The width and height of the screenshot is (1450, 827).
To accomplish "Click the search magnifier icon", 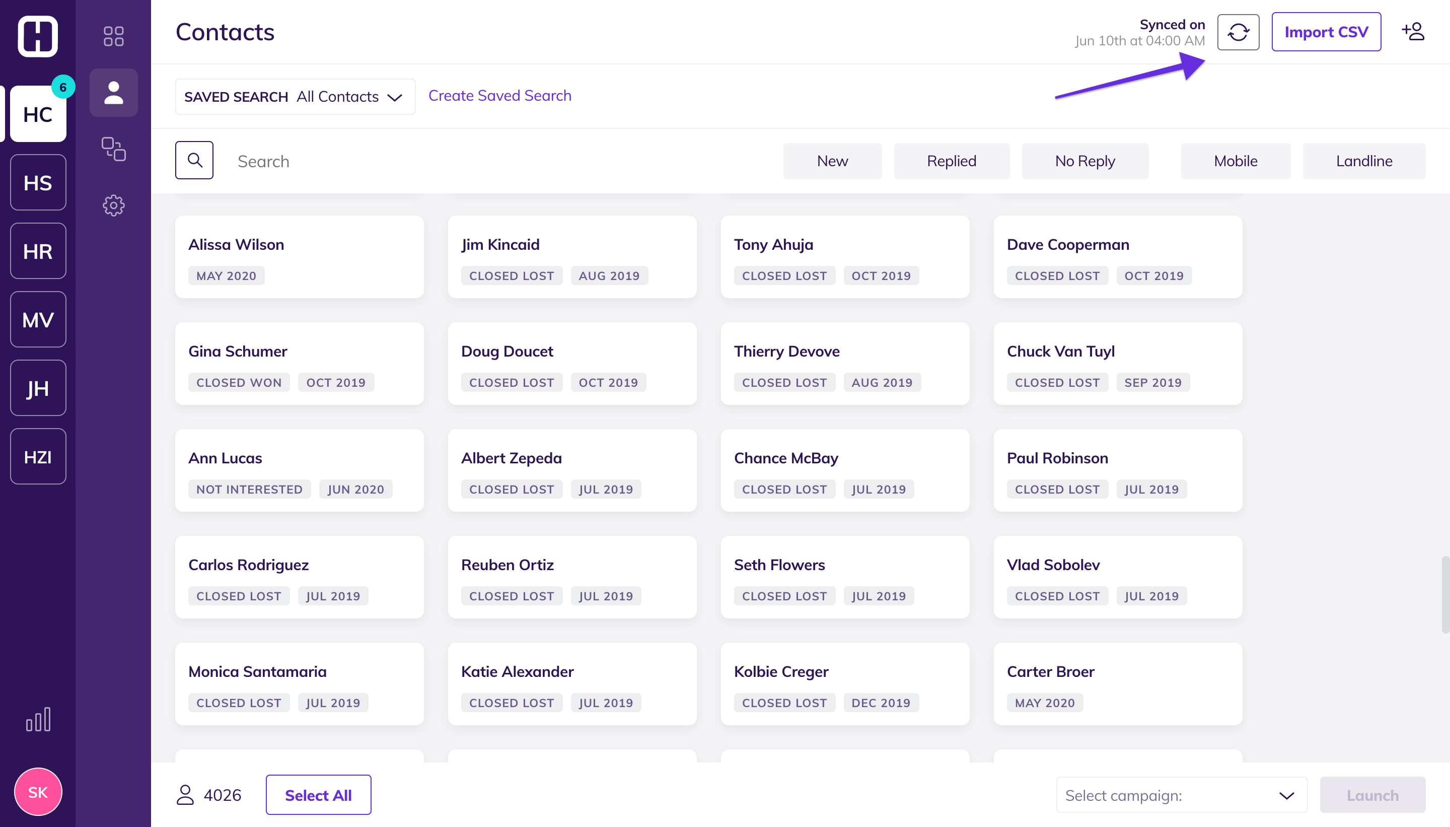I will click(194, 160).
